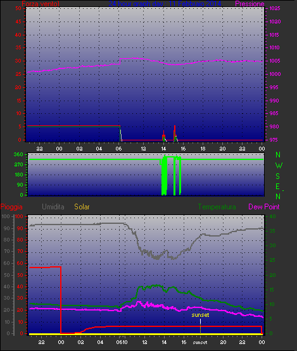The image size is (297, 351).
Task: Click the 24 hour graph day title
Action: click(165, 4)
